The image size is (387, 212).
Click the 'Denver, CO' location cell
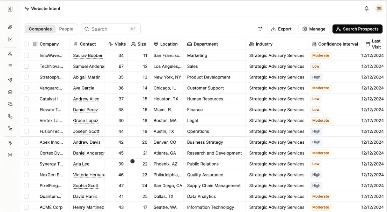coord(165,142)
